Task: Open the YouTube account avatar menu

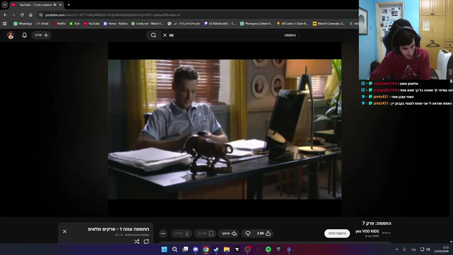Action: click(x=11, y=35)
